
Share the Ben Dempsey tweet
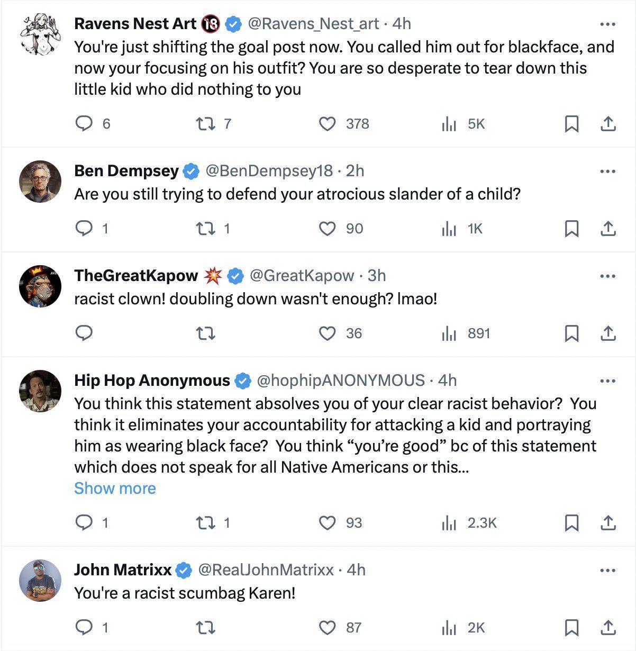[x=608, y=229]
